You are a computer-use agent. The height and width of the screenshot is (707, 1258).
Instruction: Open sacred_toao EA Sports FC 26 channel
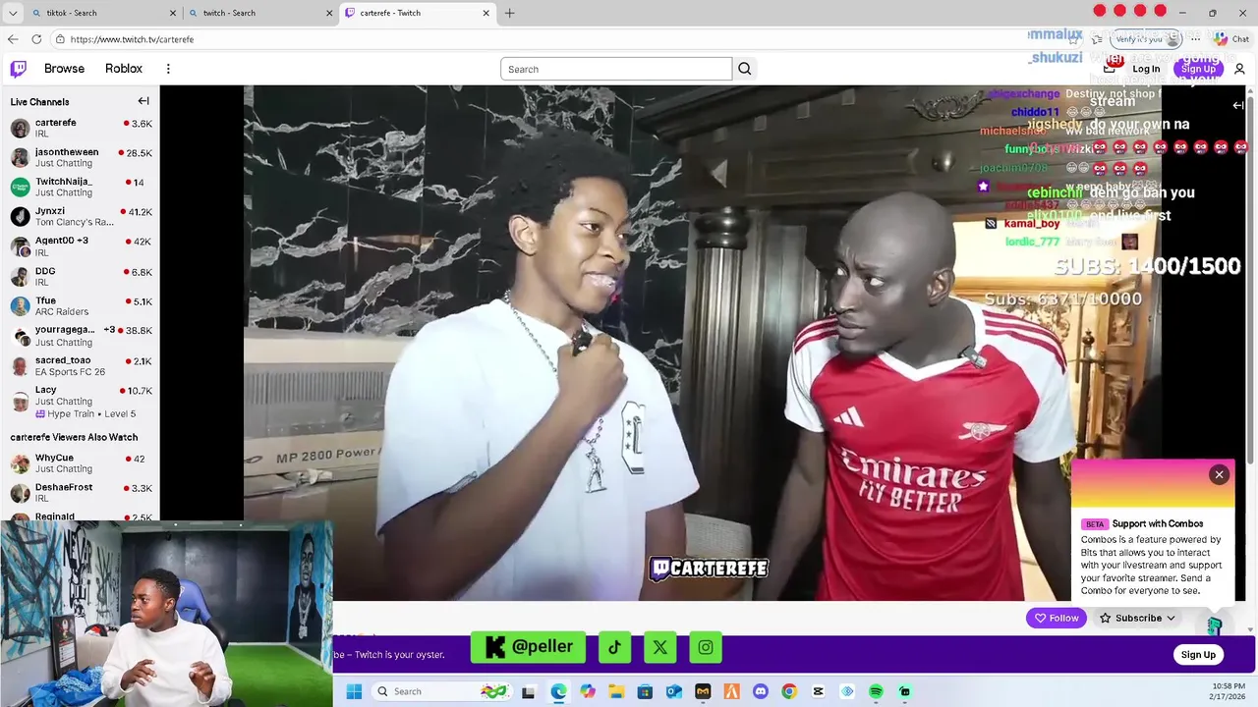tap(80, 365)
